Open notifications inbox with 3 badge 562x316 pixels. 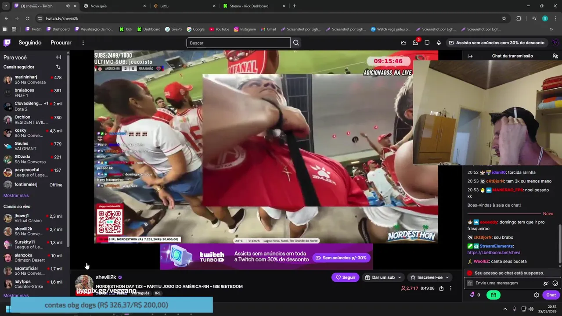[415, 43]
